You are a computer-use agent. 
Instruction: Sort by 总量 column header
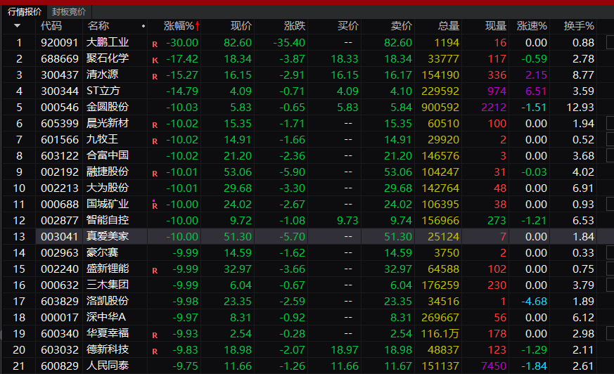click(x=449, y=26)
